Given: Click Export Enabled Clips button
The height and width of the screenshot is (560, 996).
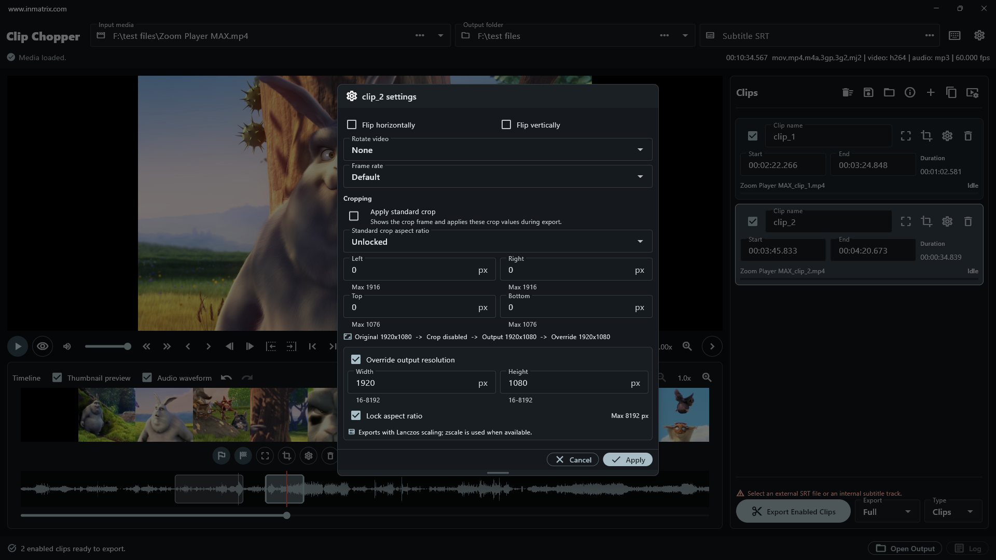Looking at the screenshot, I should coord(793,512).
